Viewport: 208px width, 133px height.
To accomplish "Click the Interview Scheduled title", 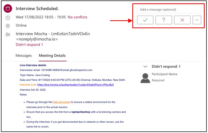I will pyautogui.click(x=37, y=9).
